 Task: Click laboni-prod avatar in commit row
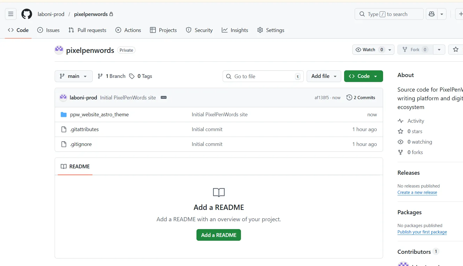(x=63, y=97)
